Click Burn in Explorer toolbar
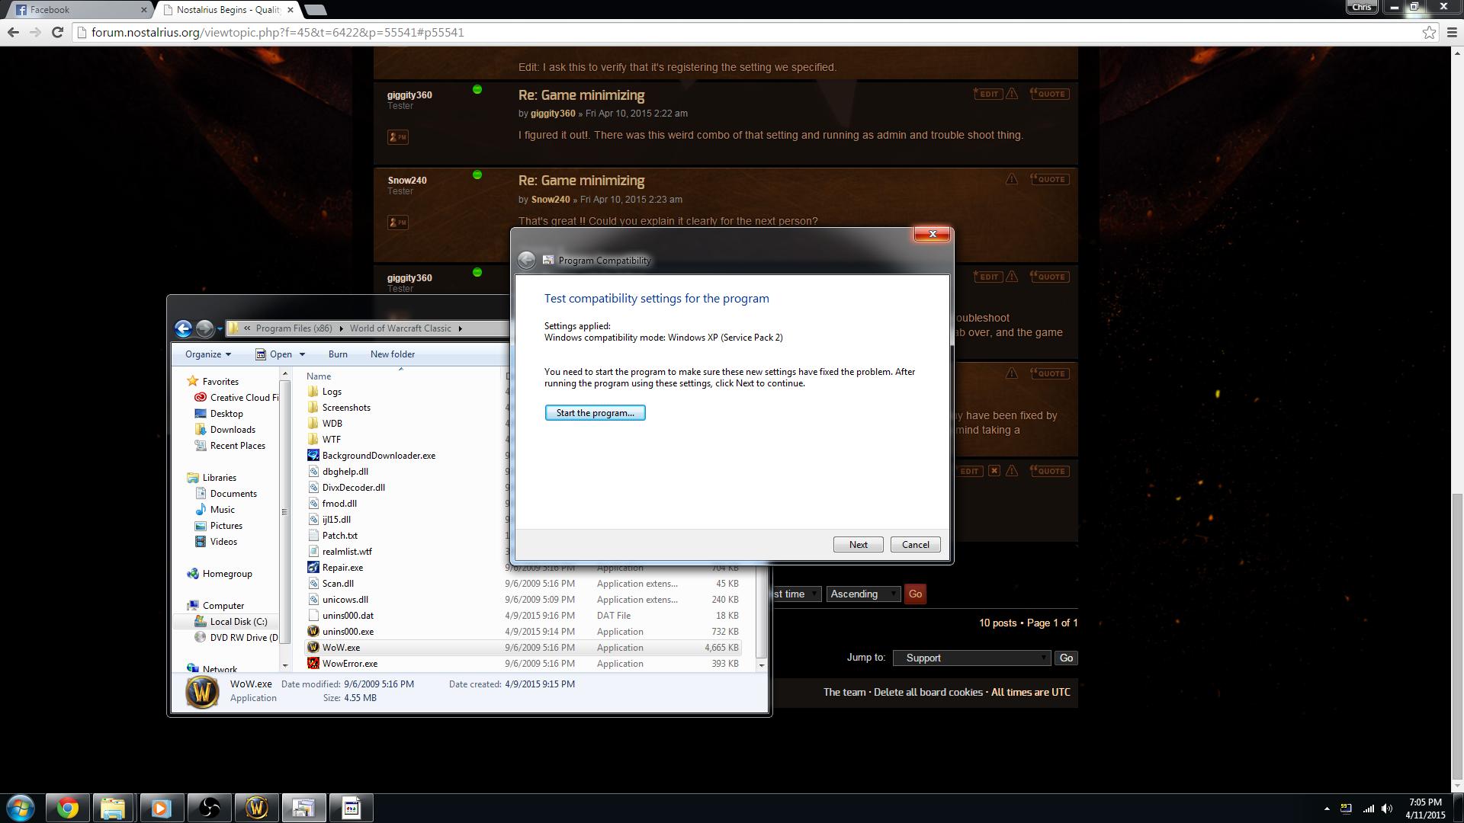 tap(338, 354)
